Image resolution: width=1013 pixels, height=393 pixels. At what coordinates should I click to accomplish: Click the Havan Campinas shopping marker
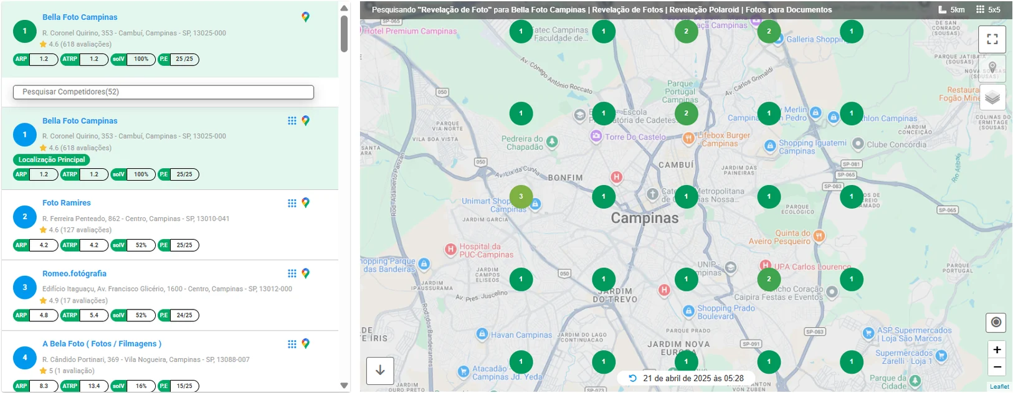[x=482, y=334]
